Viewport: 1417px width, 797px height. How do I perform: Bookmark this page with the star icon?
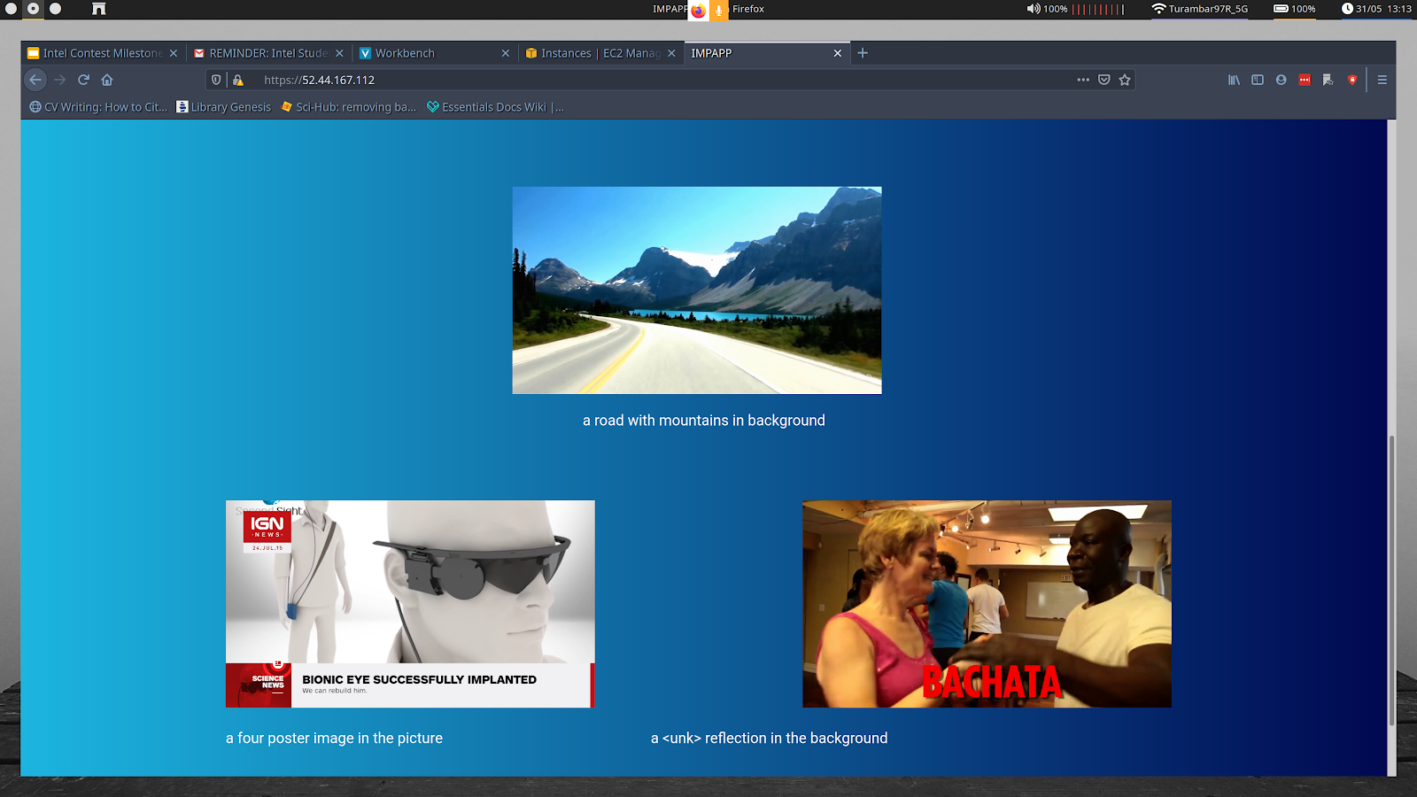pyautogui.click(x=1125, y=80)
